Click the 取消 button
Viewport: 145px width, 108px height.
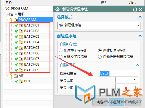[133, 102]
